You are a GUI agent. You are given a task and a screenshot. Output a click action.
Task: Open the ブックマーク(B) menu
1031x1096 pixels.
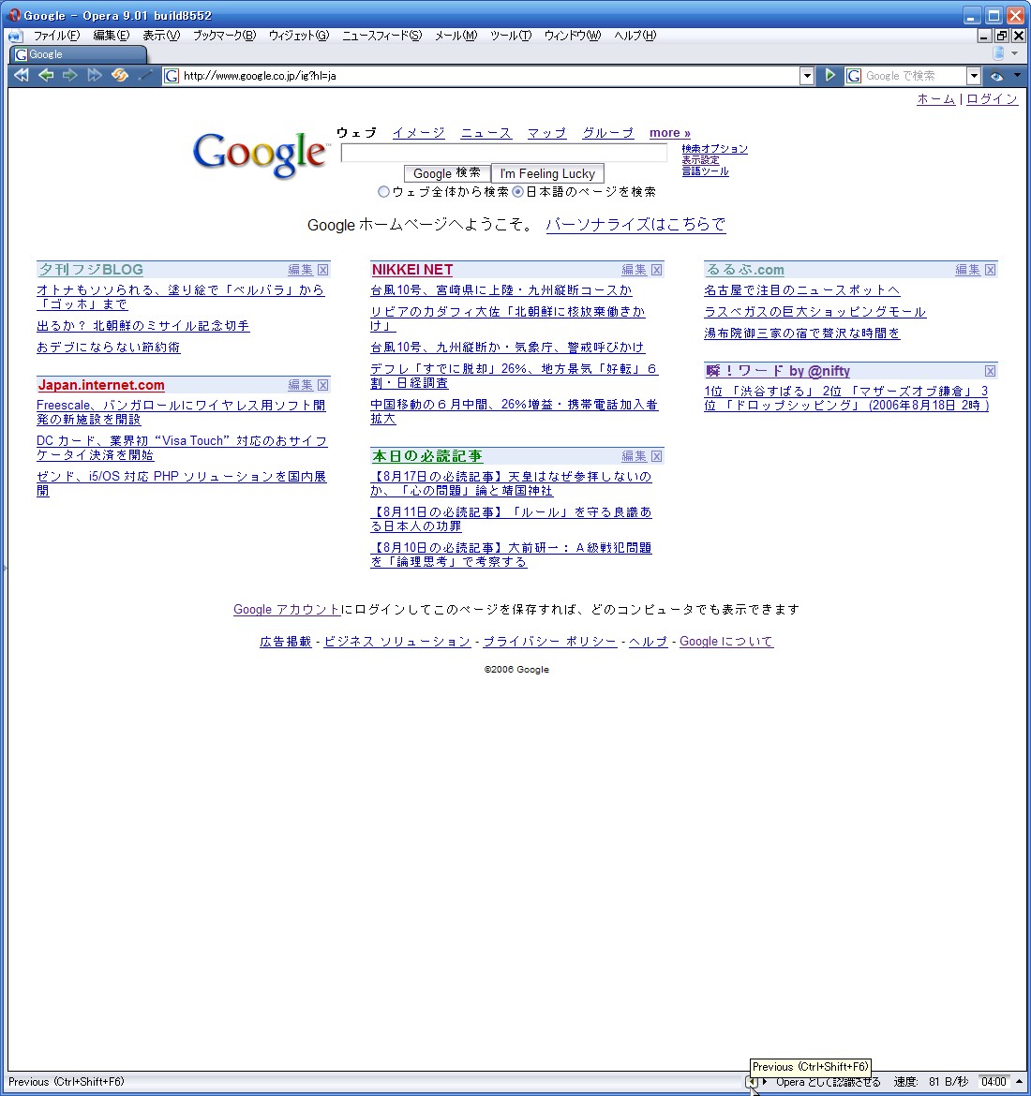225,36
